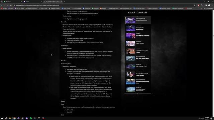The height and width of the screenshot is (120, 214).
Task: Open the Google Docs bookmark
Action: [x=87, y=8]
